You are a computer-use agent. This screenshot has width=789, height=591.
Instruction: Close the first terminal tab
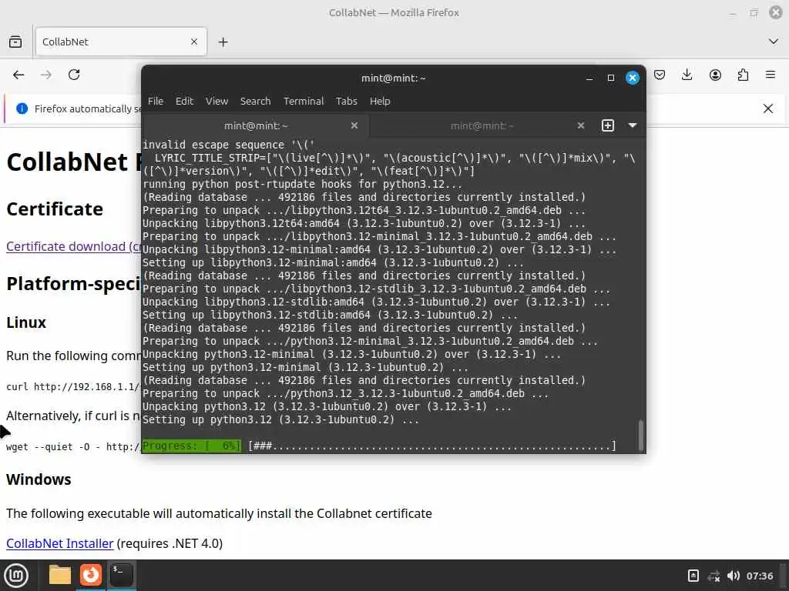[354, 125]
